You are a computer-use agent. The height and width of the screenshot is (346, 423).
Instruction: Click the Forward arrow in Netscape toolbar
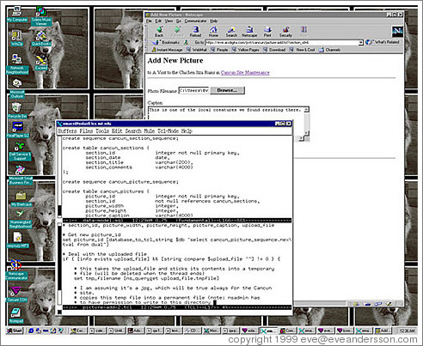[177, 32]
